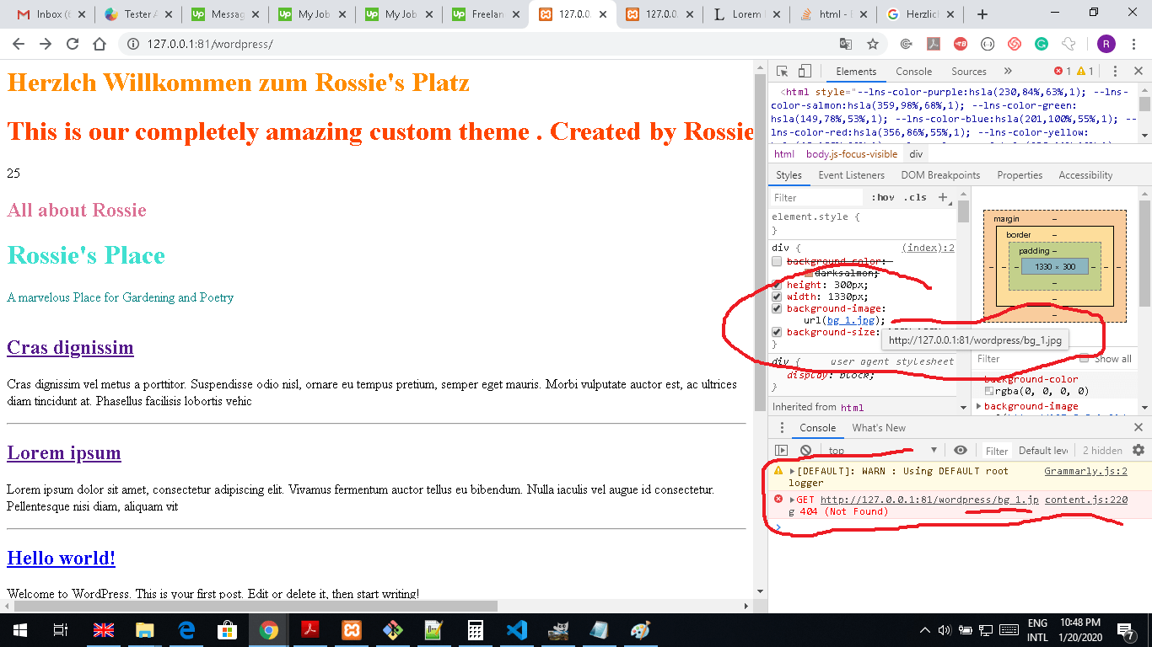Clear the console with the ban icon

(x=805, y=451)
